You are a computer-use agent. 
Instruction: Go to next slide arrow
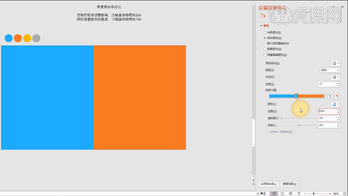point(253,184)
